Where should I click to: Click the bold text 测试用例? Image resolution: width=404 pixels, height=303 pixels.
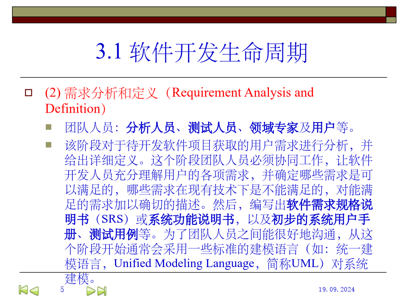[114, 234]
